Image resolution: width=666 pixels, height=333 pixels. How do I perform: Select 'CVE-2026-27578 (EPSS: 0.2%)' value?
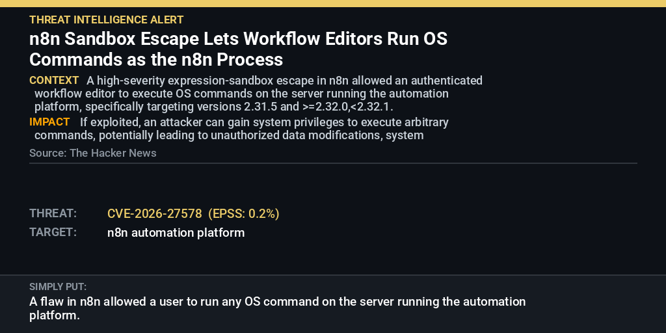pyautogui.click(x=193, y=213)
